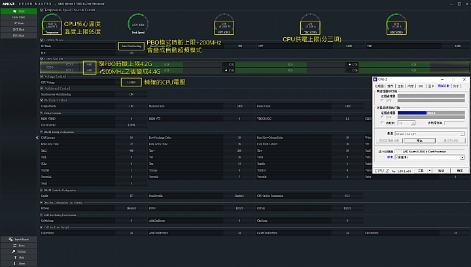Click the Help question mark icon

pos(15,257)
